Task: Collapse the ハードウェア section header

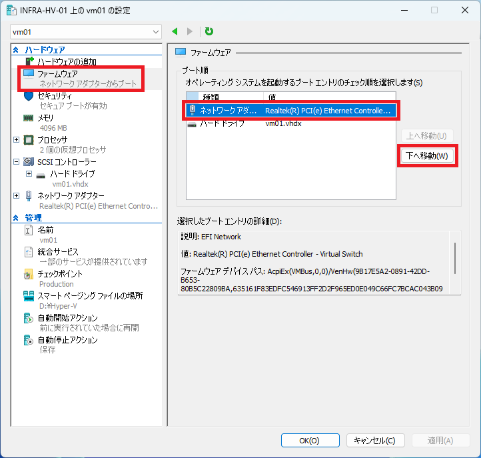Action: pyautogui.click(x=16, y=50)
